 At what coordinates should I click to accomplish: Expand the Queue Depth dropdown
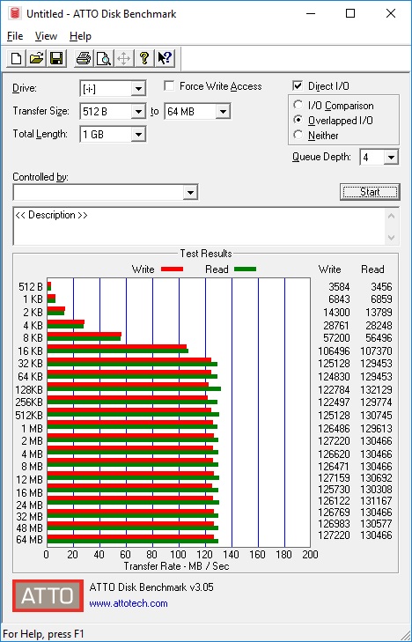[391, 158]
